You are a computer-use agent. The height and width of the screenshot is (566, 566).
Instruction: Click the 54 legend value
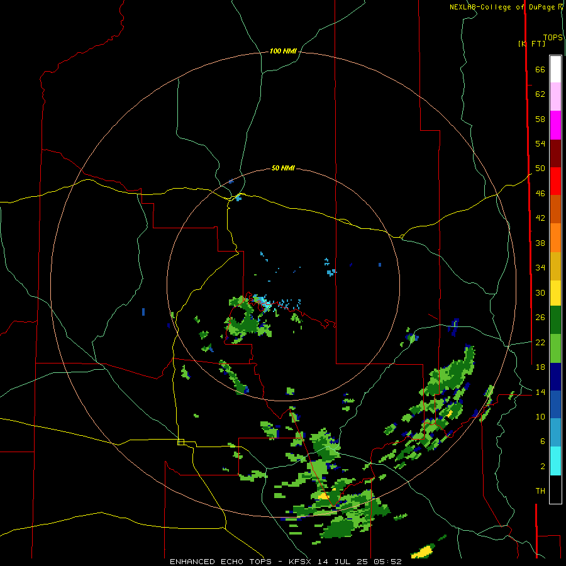click(540, 143)
